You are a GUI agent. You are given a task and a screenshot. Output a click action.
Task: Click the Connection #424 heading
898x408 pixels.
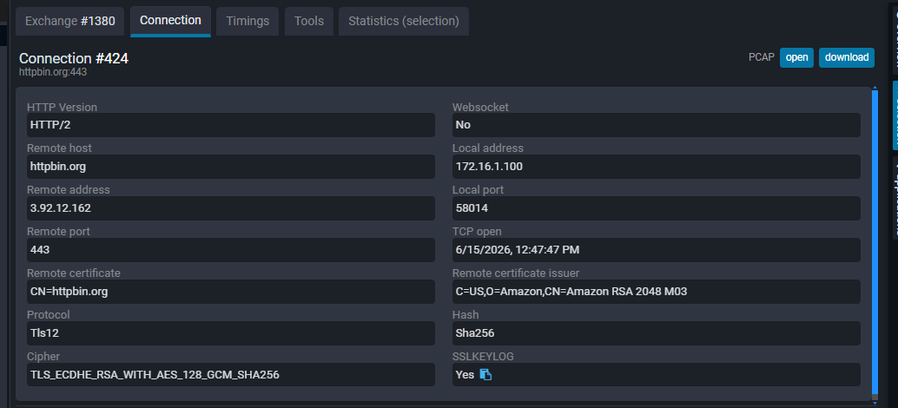pos(74,58)
